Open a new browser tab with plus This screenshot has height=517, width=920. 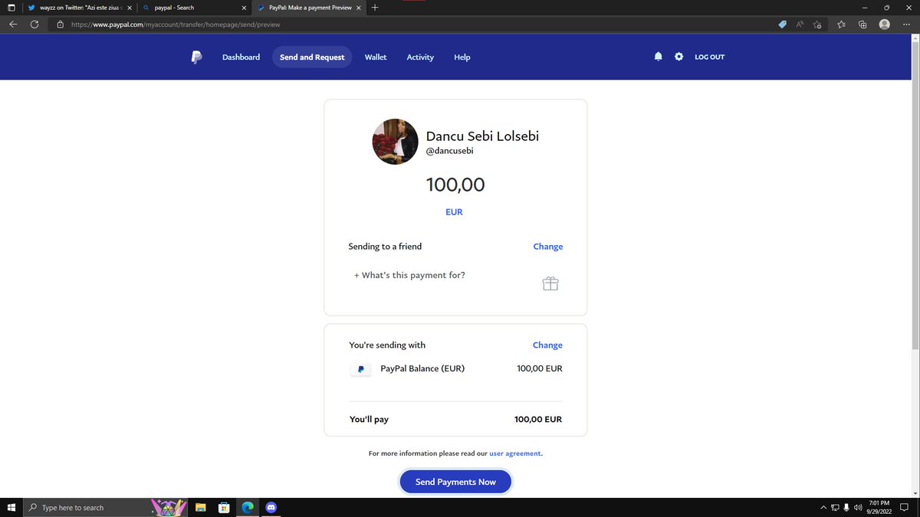pos(374,8)
